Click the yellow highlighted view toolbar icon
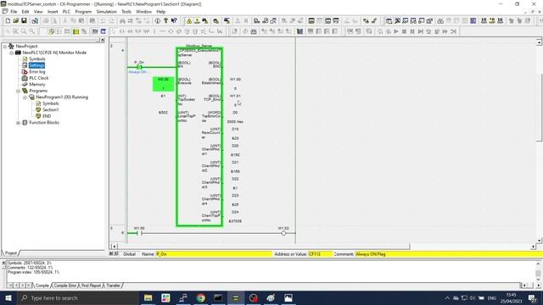 click(x=76, y=31)
